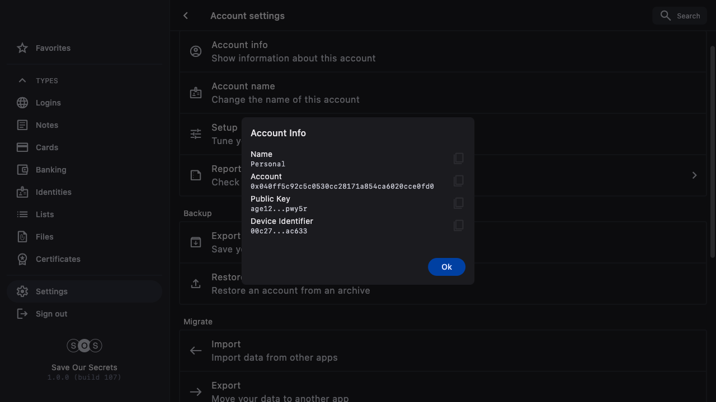Copy the account Name value
The width and height of the screenshot is (716, 402).
pyautogui.click(x=458, y=159)
